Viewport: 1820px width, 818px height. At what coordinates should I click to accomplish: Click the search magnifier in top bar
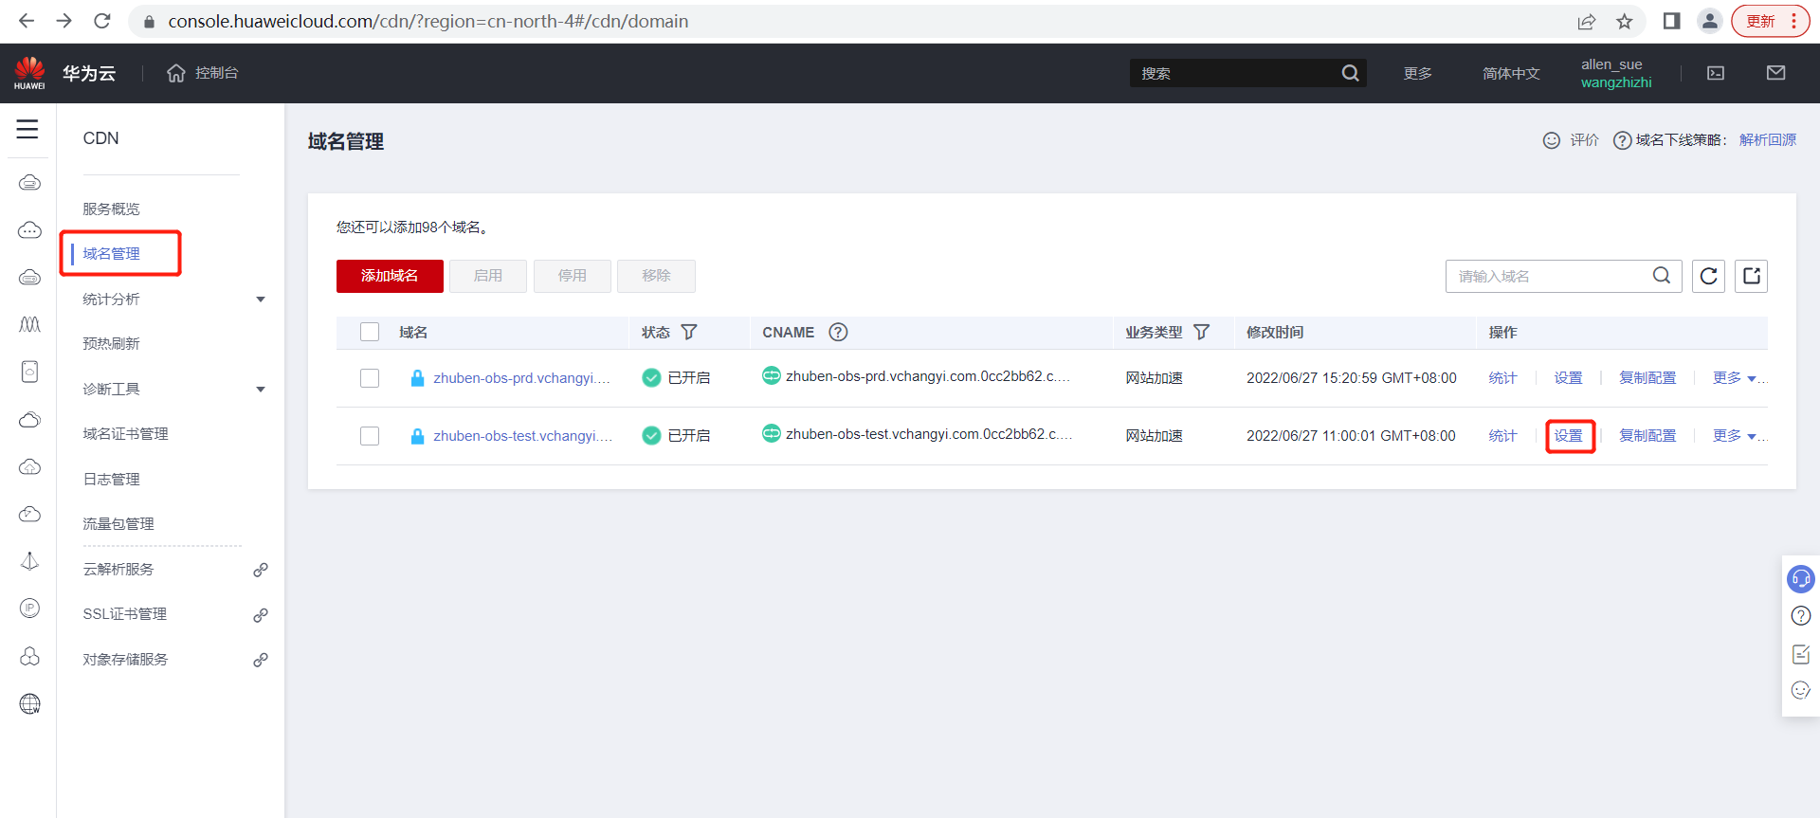click(1350, 73)
